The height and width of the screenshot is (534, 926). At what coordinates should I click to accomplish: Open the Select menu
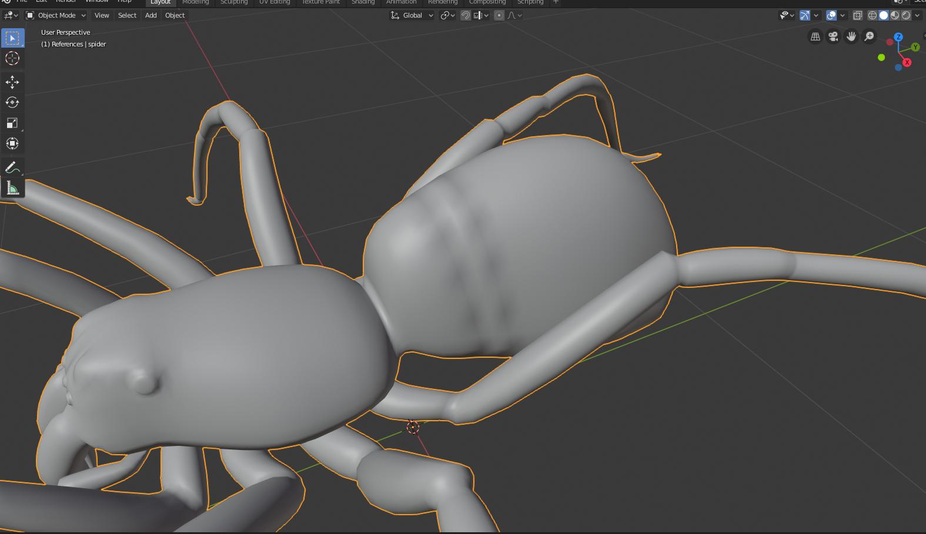click(x=127, y=15)
